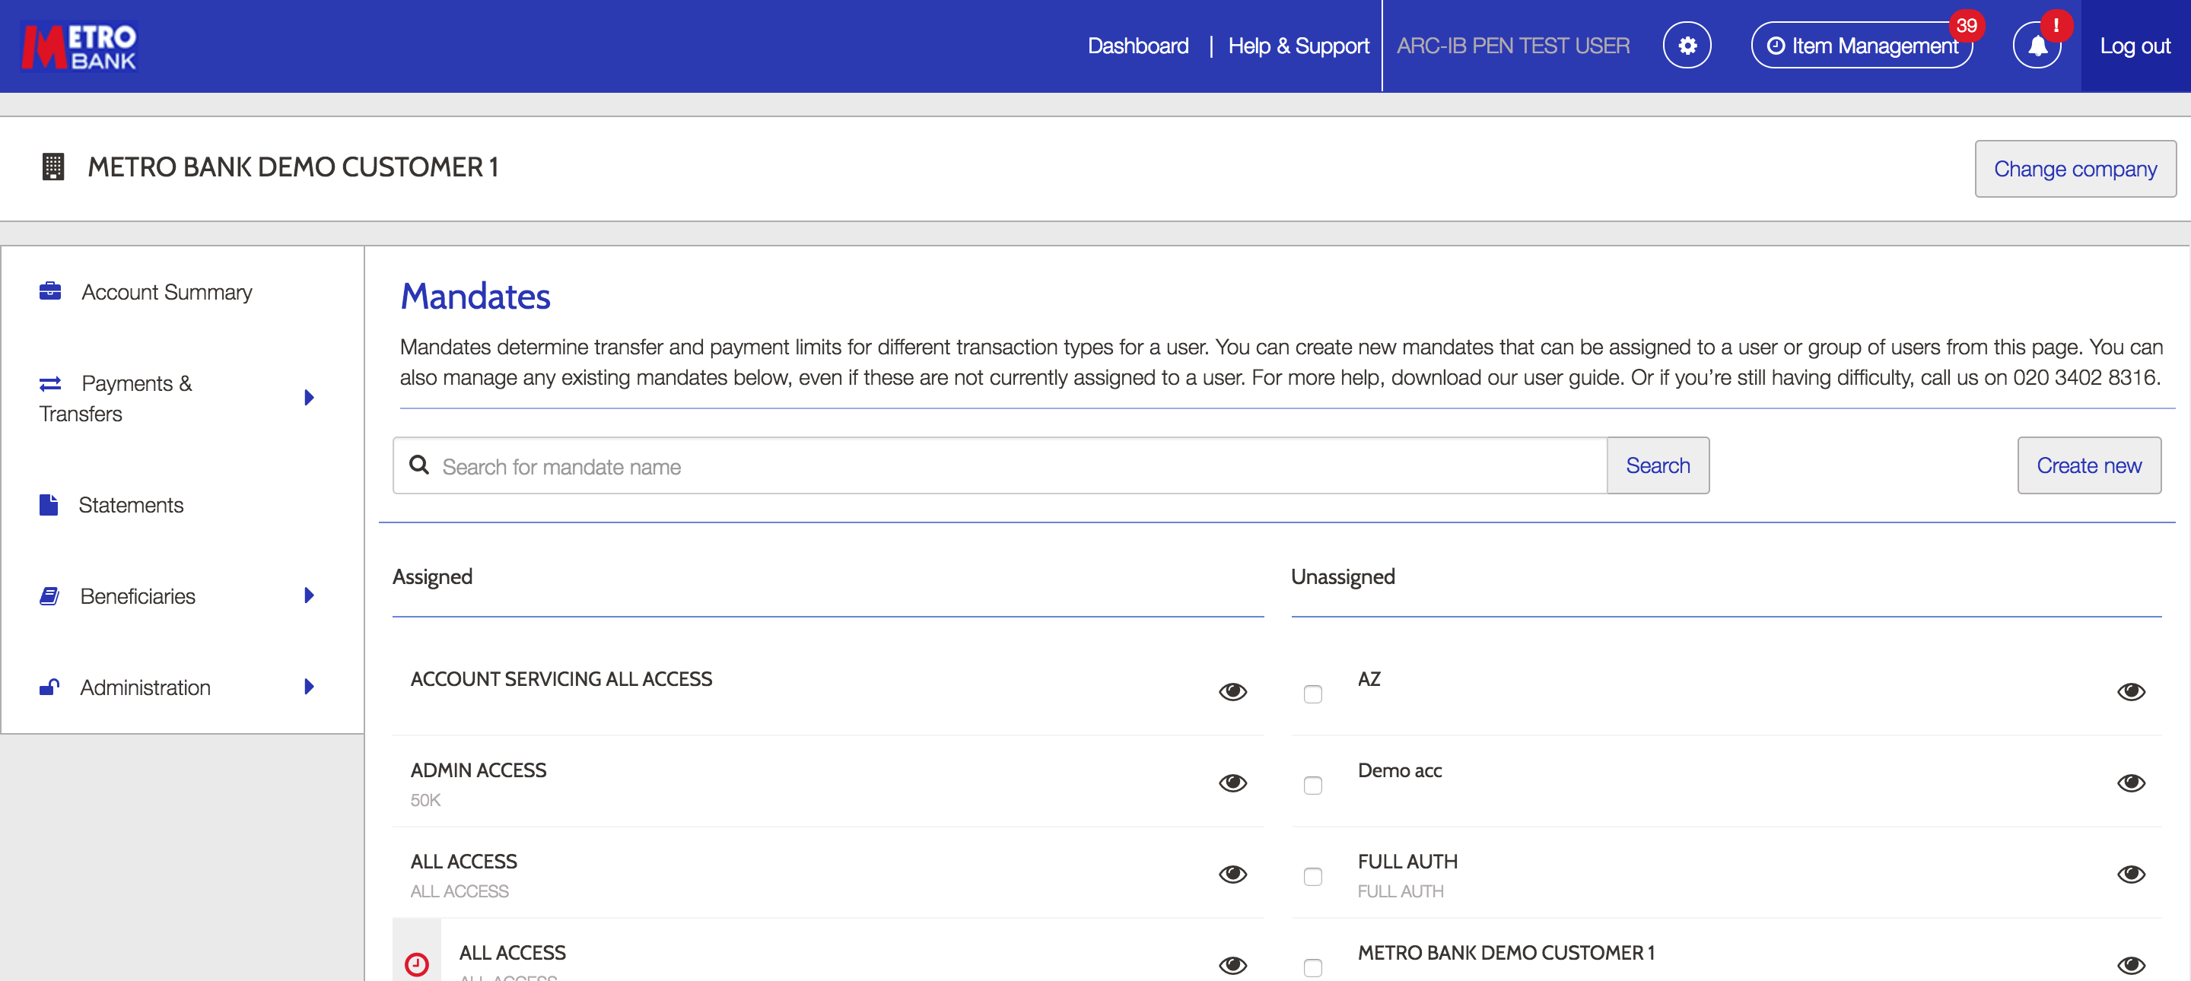Screen dimensions: 2191x981
Task: Click the Assigned column heading
Action: click(432, 576)
